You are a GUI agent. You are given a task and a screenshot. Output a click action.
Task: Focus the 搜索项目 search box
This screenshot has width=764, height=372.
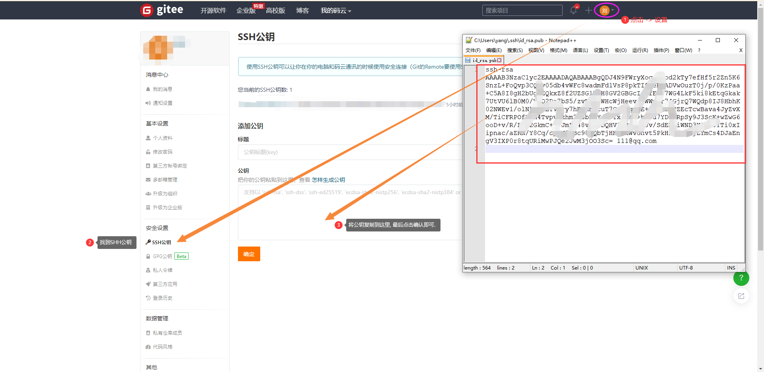[522, 10]
